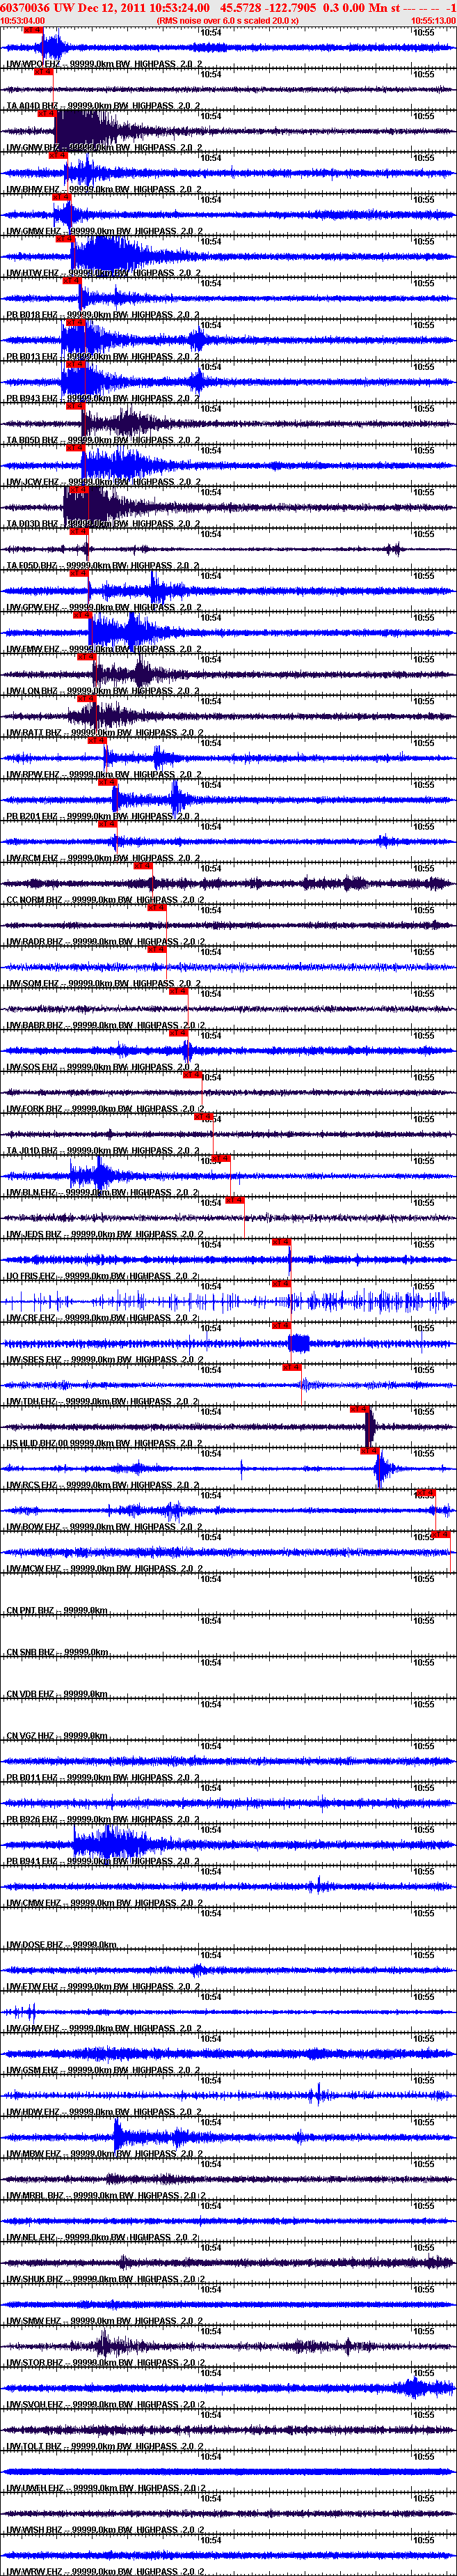Select the PB B201 EHZ station label
Image resolution: width=457 pixels, height=2576 pixels.
pos(104,817)
